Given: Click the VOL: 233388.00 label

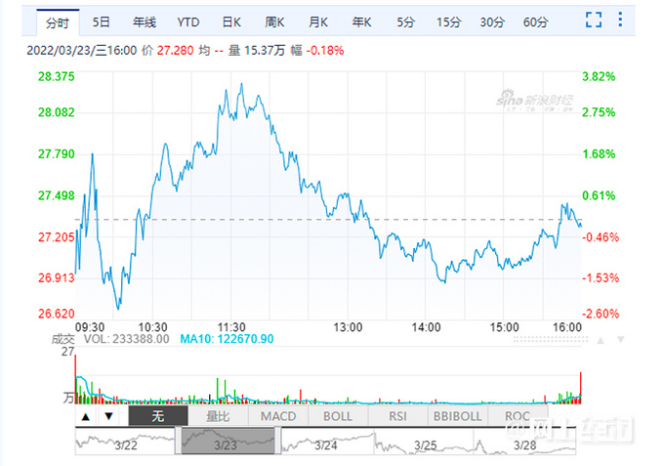Looking at the screenshot, I should pos(126,339).
